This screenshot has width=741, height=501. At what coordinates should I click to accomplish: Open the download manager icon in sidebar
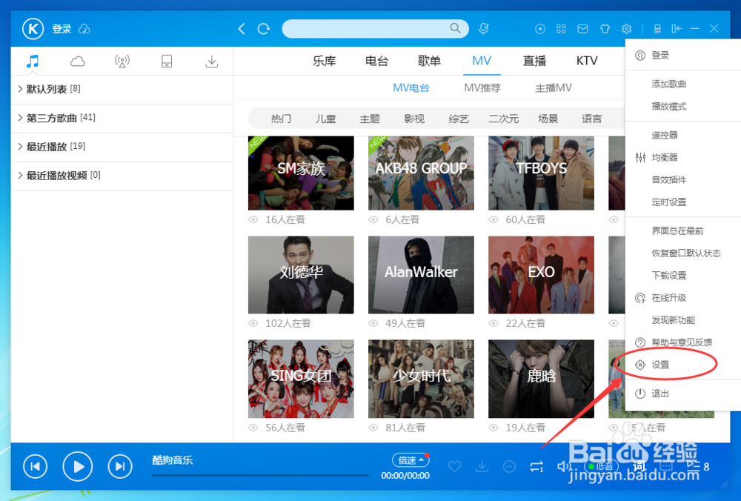pos(211,62)
